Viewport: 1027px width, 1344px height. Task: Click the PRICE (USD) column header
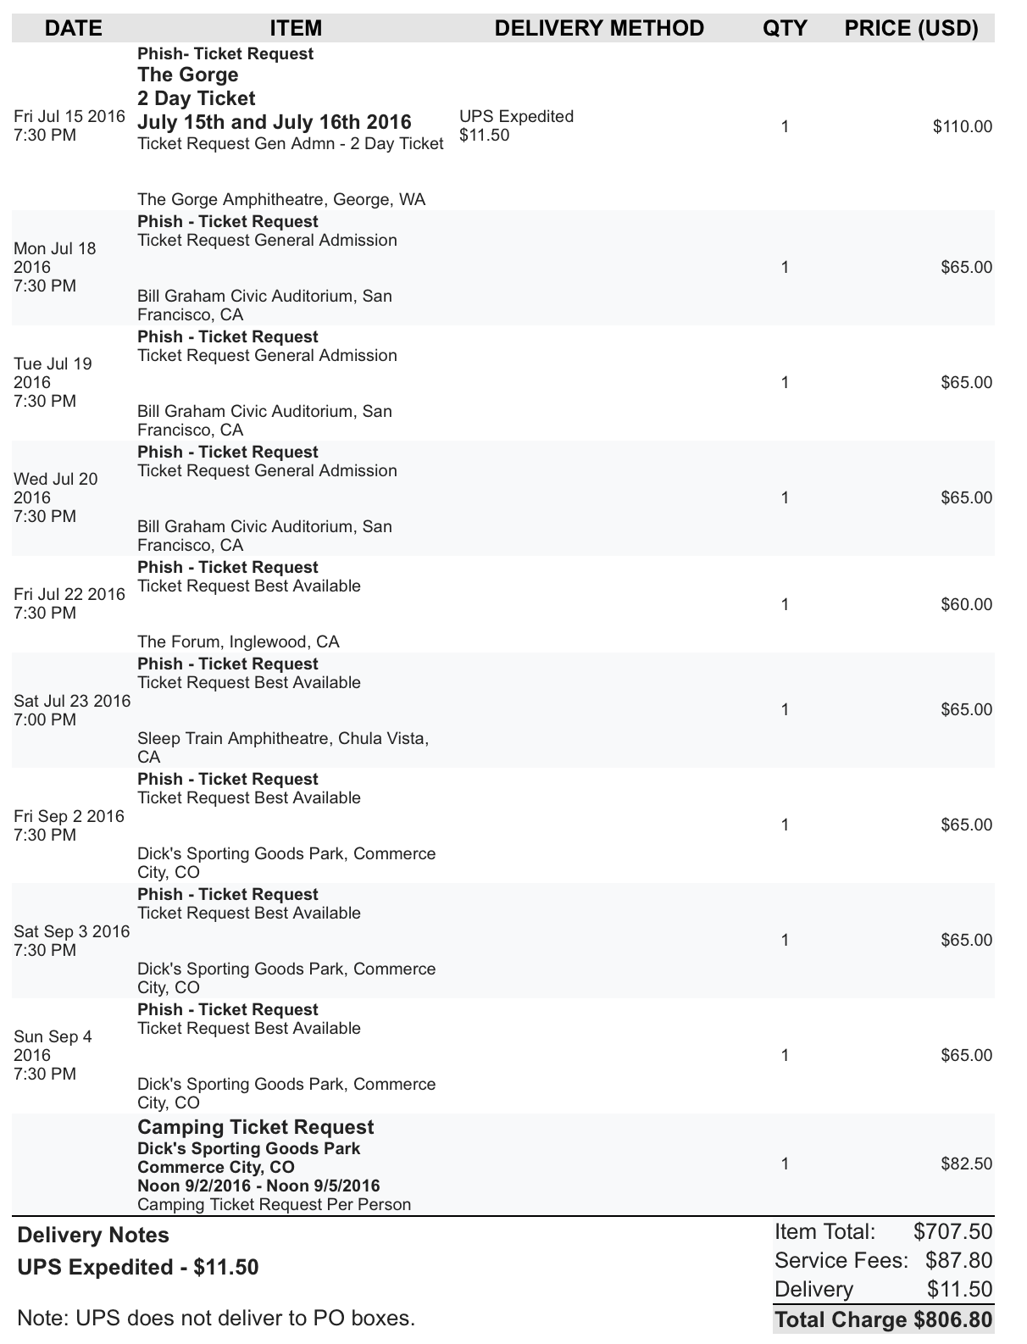click(x=911, y=28)
